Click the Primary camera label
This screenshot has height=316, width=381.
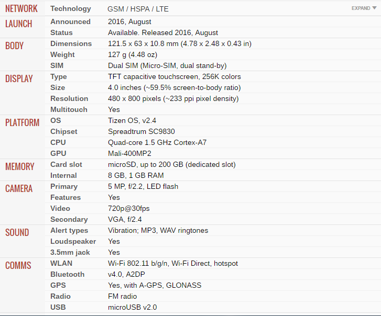64,186
